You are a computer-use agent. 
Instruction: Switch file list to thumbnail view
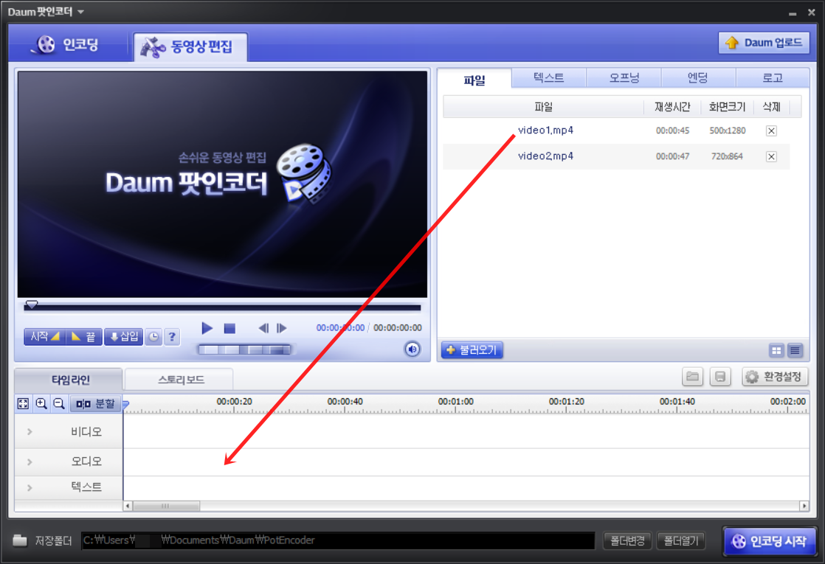(x=776, y=350)
